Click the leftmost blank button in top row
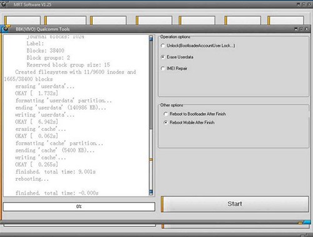The image size is (313, 237). pyautogui.click(x=23, y=21)
